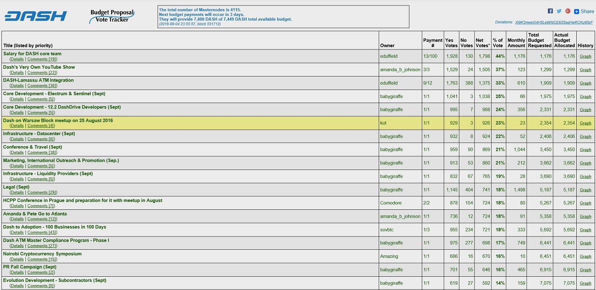Open Marketing, International Outreach & Promotion proposal
596x290 pixels.
coord(61,160)
